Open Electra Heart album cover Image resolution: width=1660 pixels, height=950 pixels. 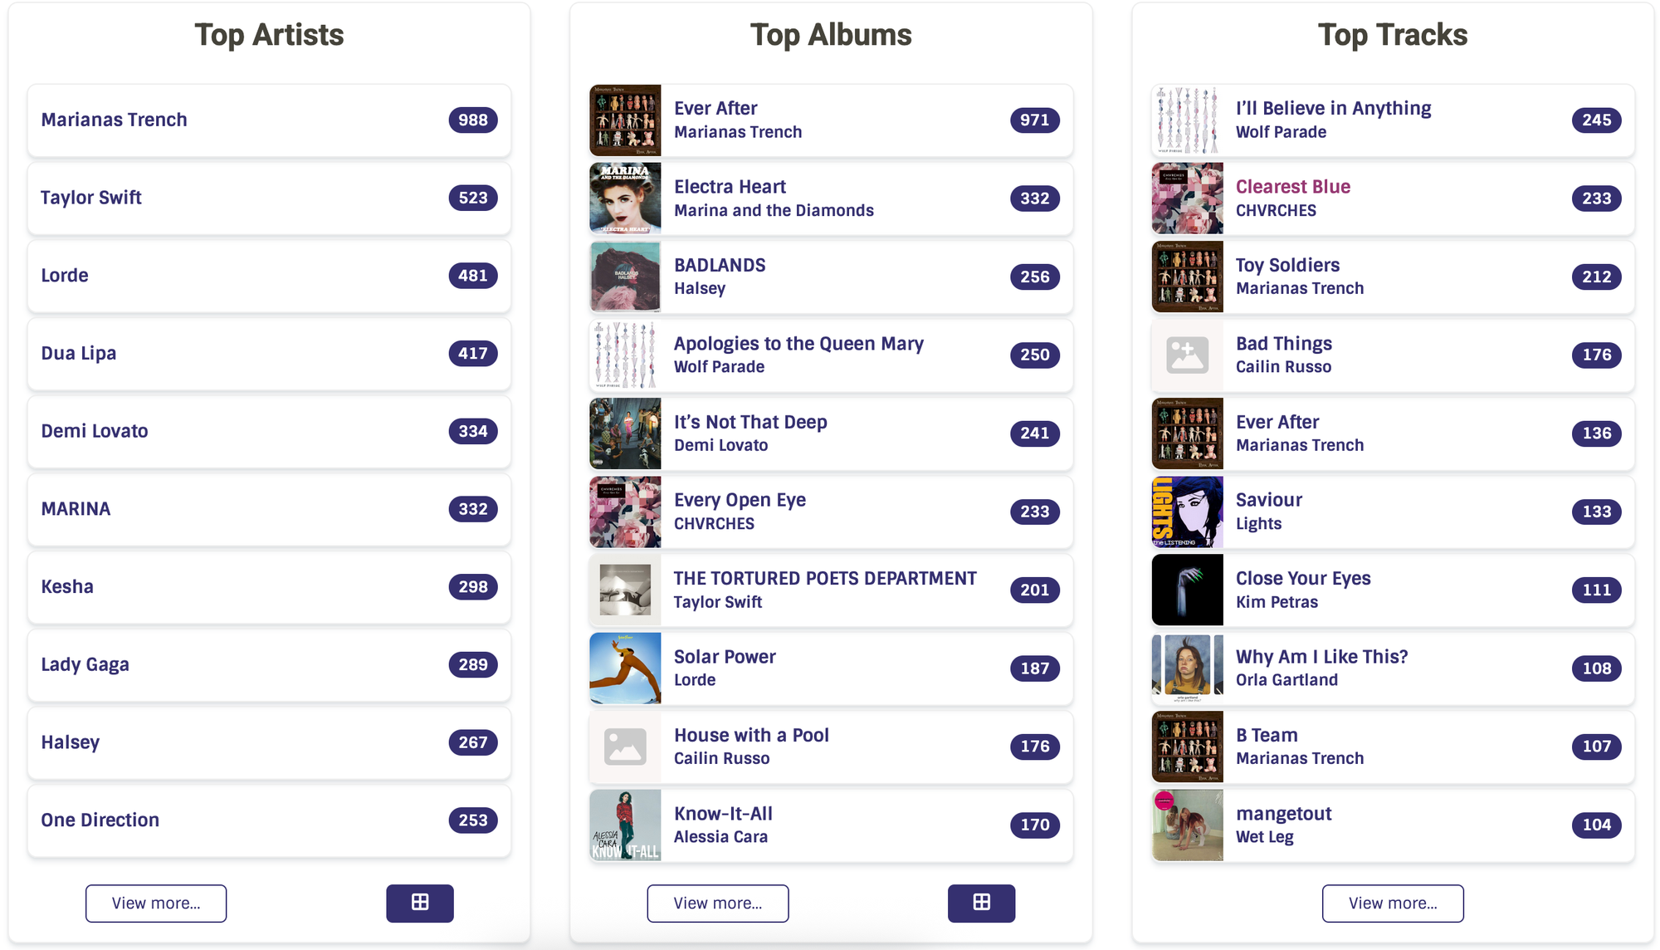point(625,198)
